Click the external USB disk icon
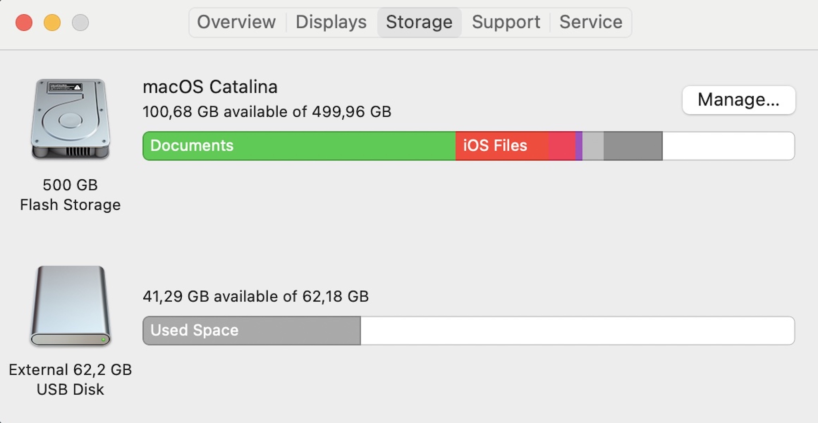This screenshot has width=818, height=423. tap(70, 306)
